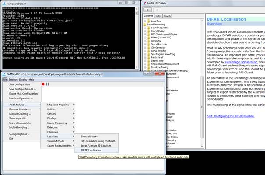265x175 pixels.
Task: Switch to Search tab in Help
Action: pyautogui.click(x=167, y=16)
